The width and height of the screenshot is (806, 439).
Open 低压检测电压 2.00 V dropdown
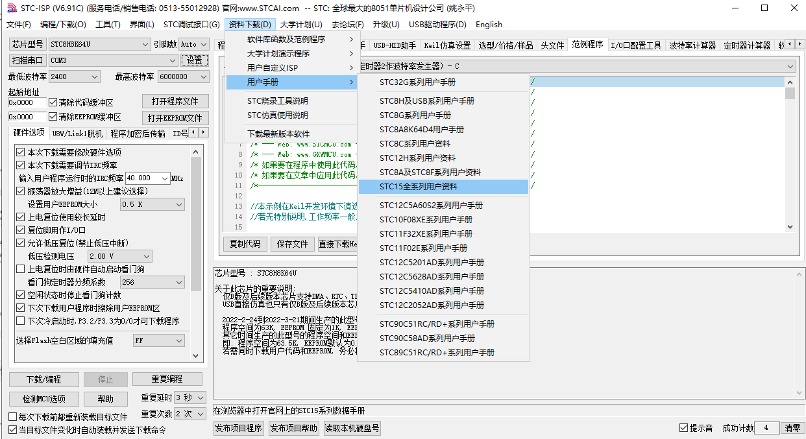click(x=120, y=256)
